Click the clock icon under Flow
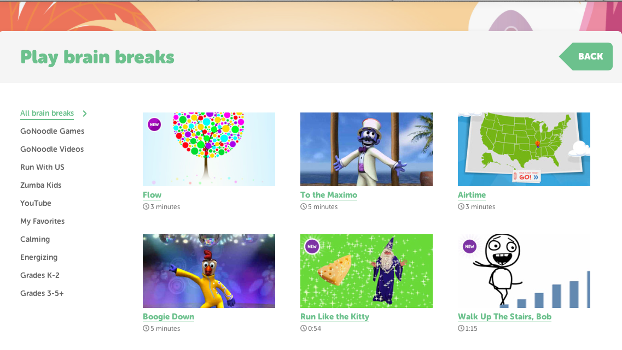 (x=146, y=207)
